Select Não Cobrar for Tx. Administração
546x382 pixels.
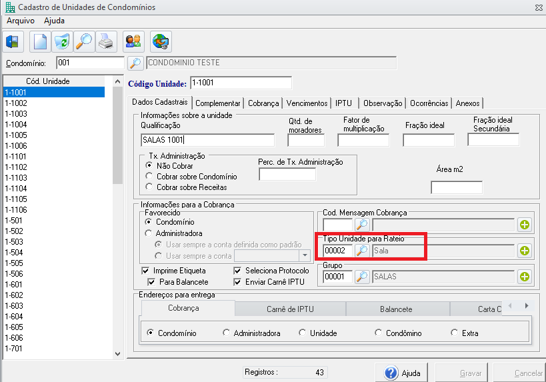pyautogui.click(x=149, y=165)
